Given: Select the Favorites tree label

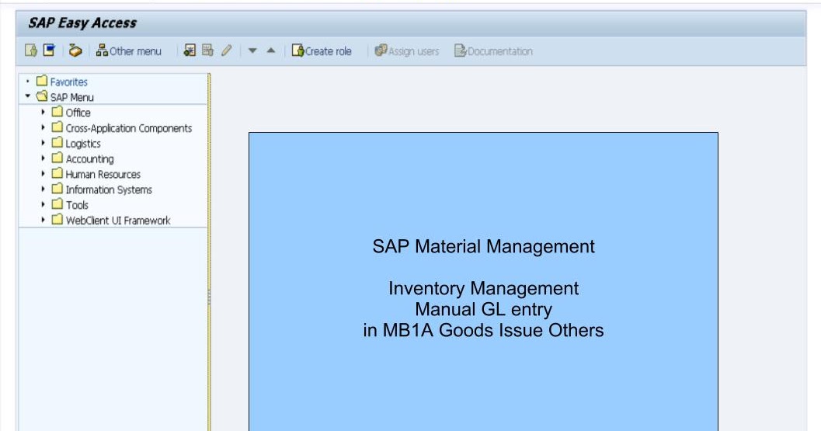Looking at the screenshot, I should [68, 82].
